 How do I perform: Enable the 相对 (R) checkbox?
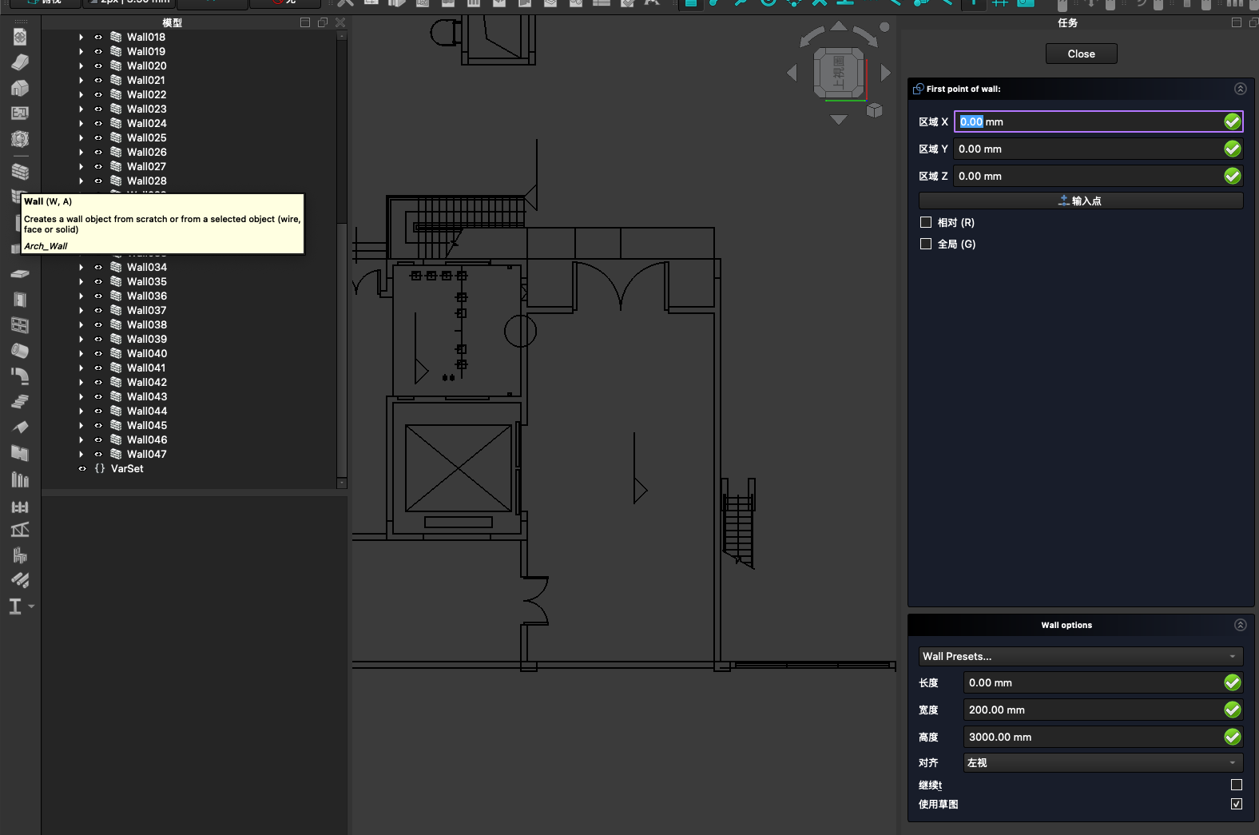pos(926,223)
